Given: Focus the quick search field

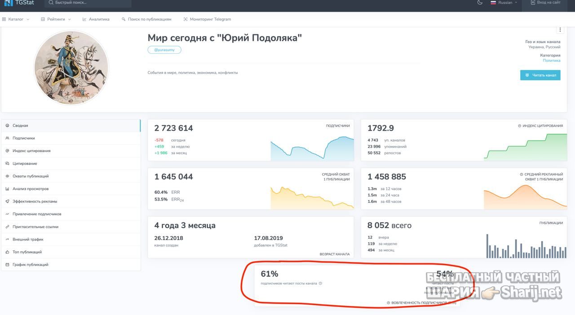Looking at the screenshot, I should pos(88,3).
